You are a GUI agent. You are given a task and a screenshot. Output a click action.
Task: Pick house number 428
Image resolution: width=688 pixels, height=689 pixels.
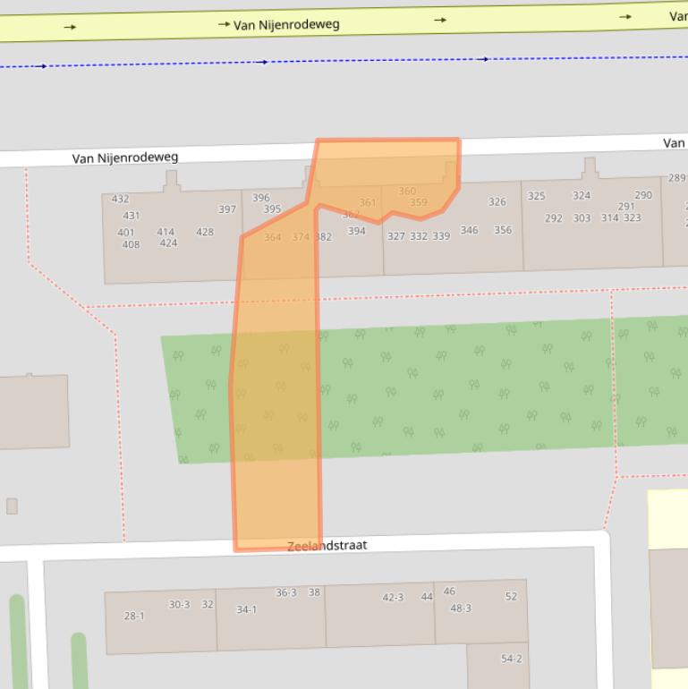point(205,232)
